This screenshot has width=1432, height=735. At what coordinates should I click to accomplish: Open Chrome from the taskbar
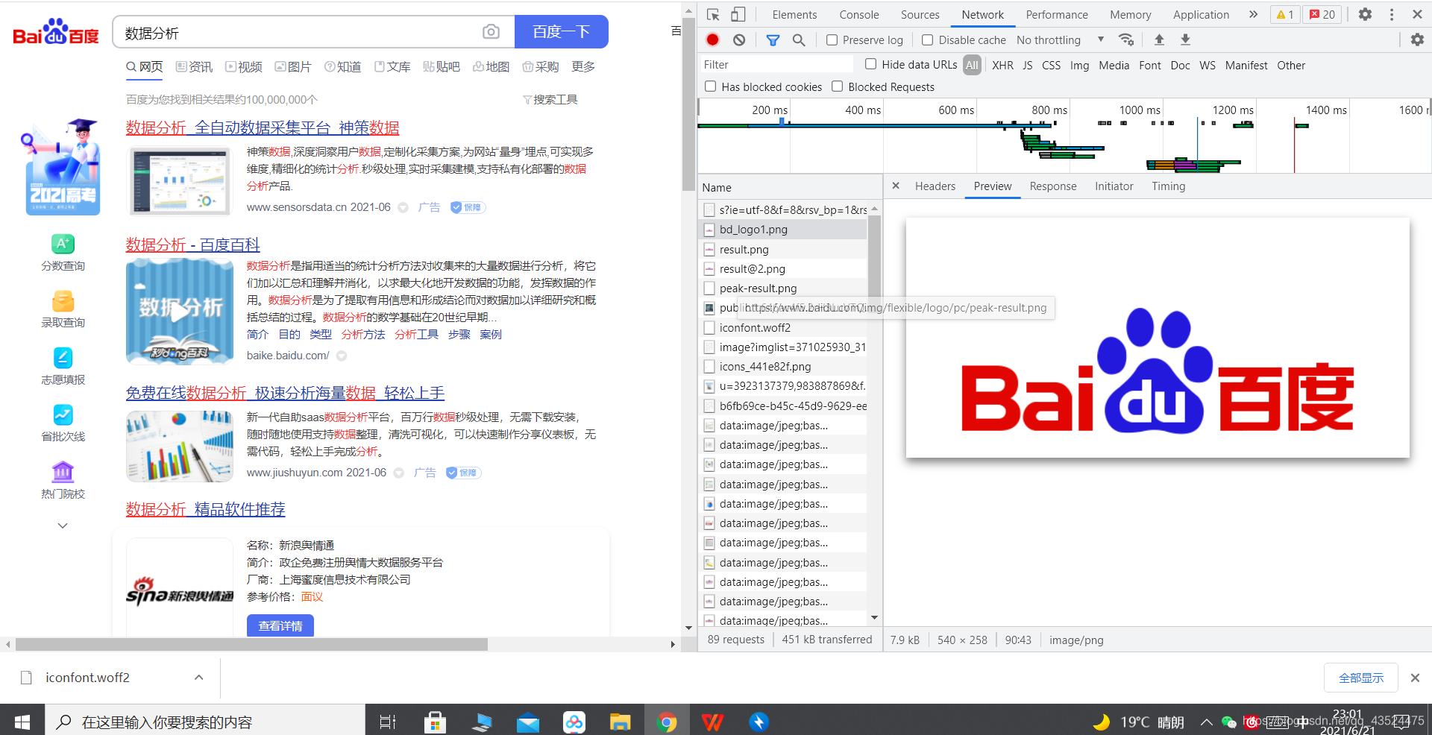[x=667, y=721]
